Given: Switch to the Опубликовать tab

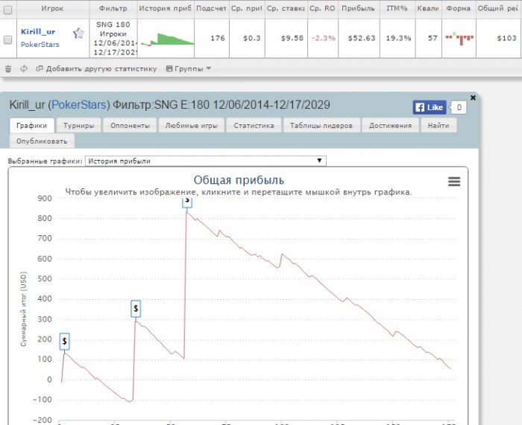Looking at the screenshot, I should coord(42,141).
